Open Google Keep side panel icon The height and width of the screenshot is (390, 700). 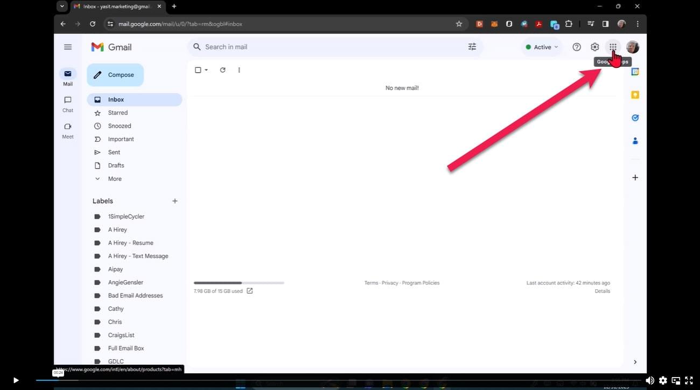pos(635,95)
